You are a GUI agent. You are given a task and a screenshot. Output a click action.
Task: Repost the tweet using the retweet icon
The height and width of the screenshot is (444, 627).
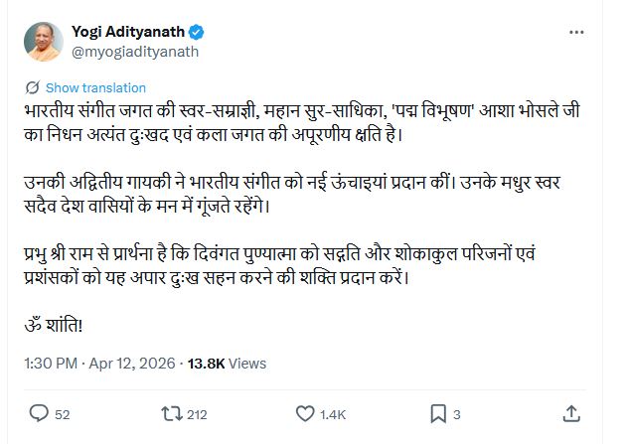click(171, 413)
